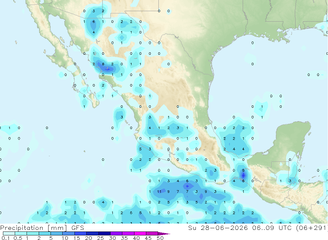Click the '0.1' legend scale label

(6, 238)
